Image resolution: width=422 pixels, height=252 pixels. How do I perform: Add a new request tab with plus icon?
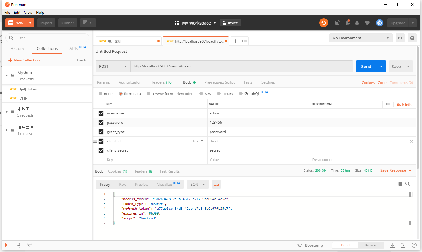tap(235, 41)
